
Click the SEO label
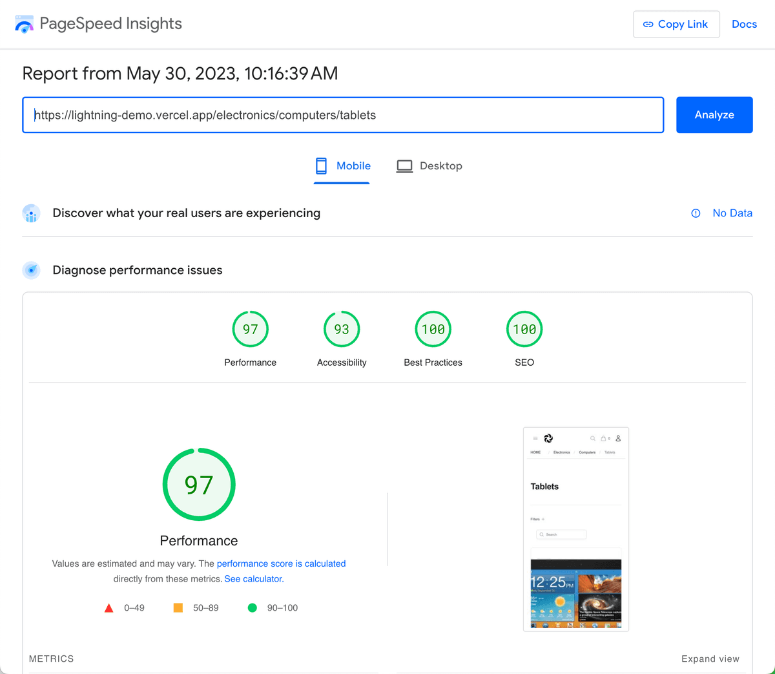click(x=524, y=363)
